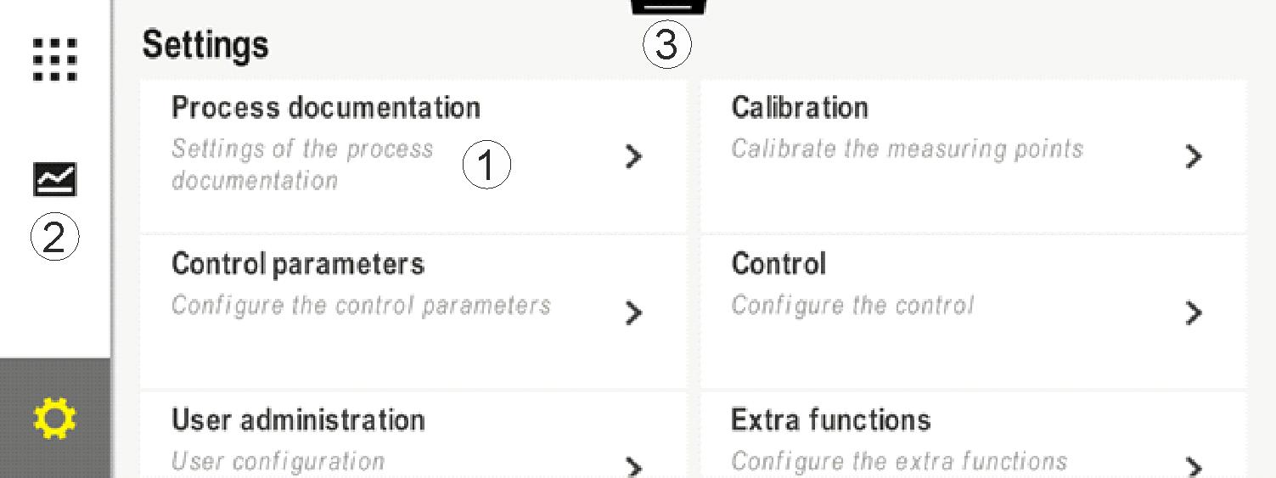
Task: Select the Control parameters title
Action: pos(297,264)
